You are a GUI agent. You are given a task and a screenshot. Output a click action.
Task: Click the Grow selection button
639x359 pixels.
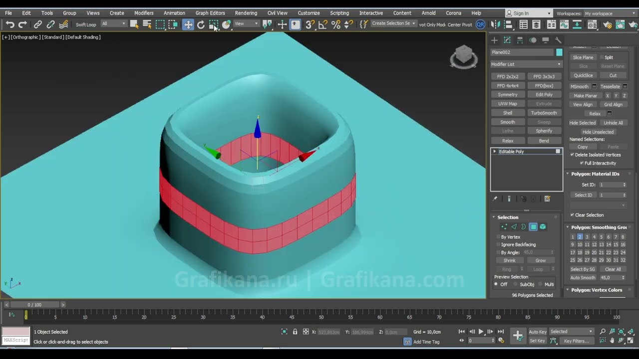[541, 261]
